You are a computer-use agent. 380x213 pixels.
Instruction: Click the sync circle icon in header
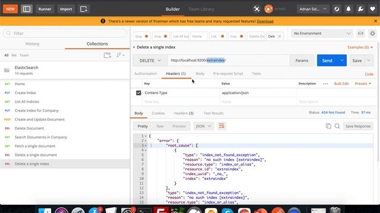[x=337, y=9]
